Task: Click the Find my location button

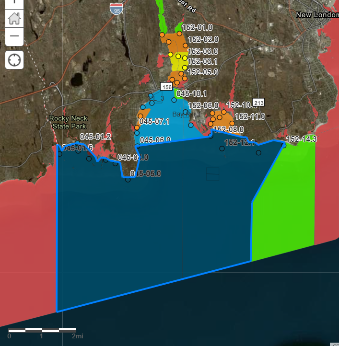Action: [14, 60]
